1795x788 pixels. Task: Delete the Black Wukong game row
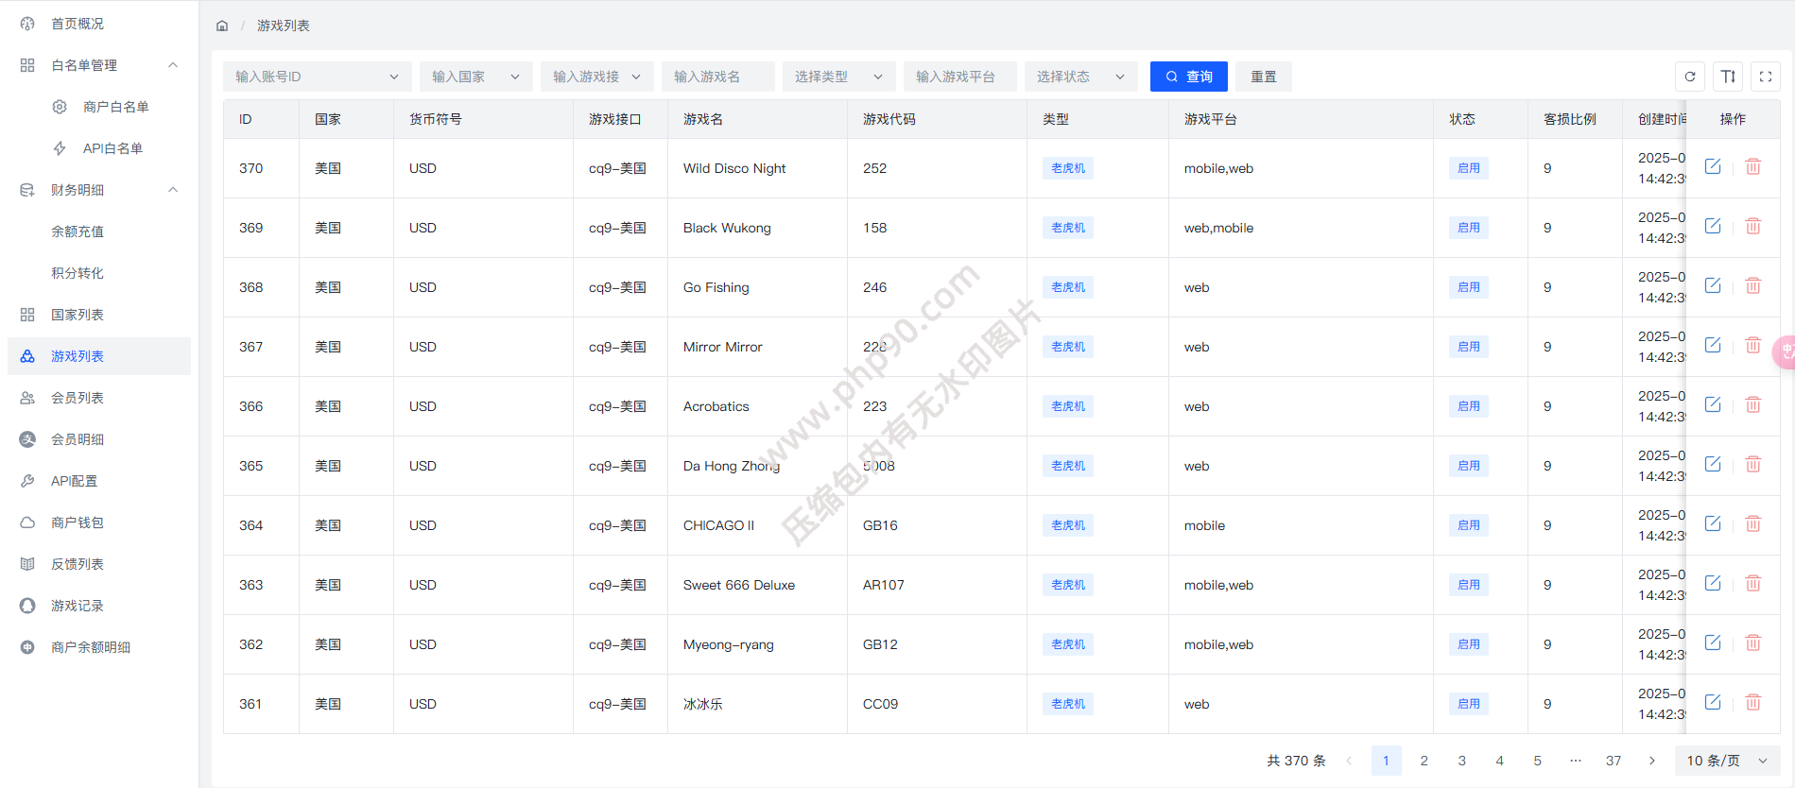click(x=1752, y=227)
